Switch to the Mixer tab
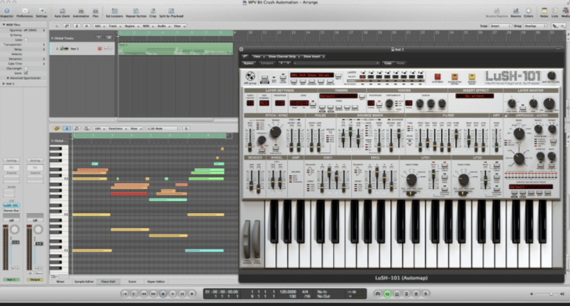 tap(60, 281)
